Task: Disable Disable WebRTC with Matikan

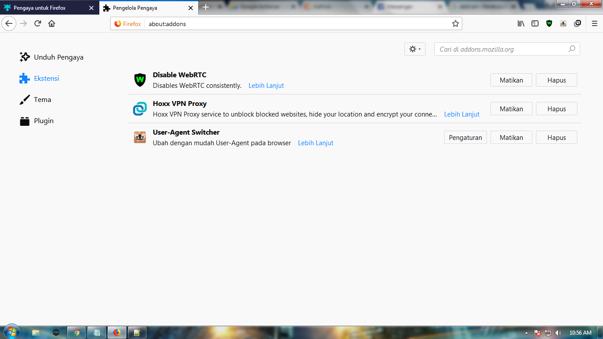Action: point(511,80)
